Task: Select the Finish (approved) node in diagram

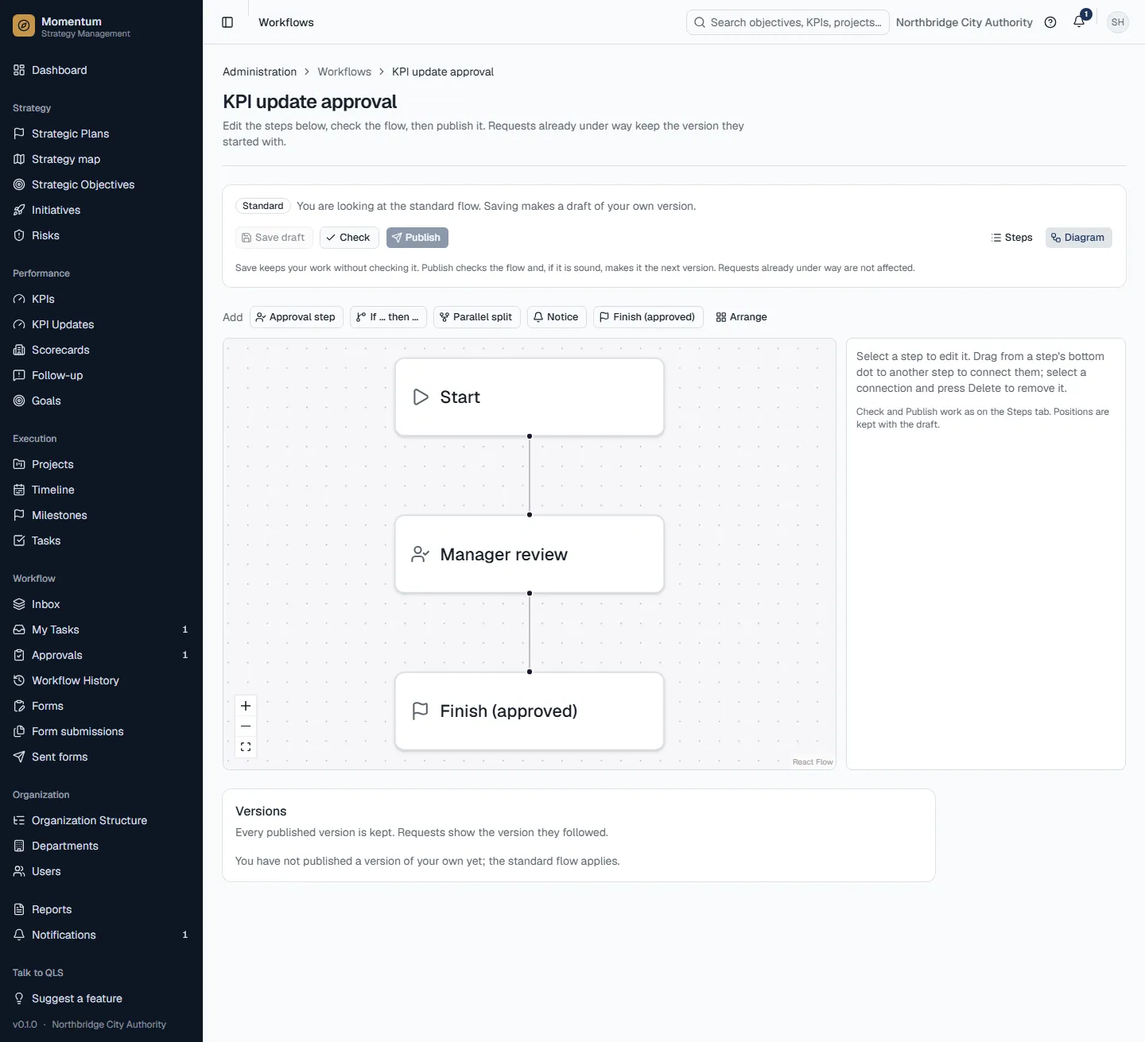Action: coord(530,711)
